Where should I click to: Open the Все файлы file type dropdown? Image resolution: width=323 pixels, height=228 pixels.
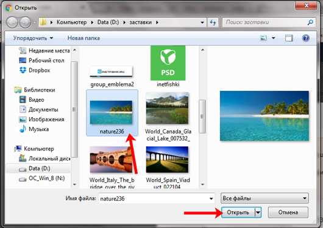coord(264,198)
